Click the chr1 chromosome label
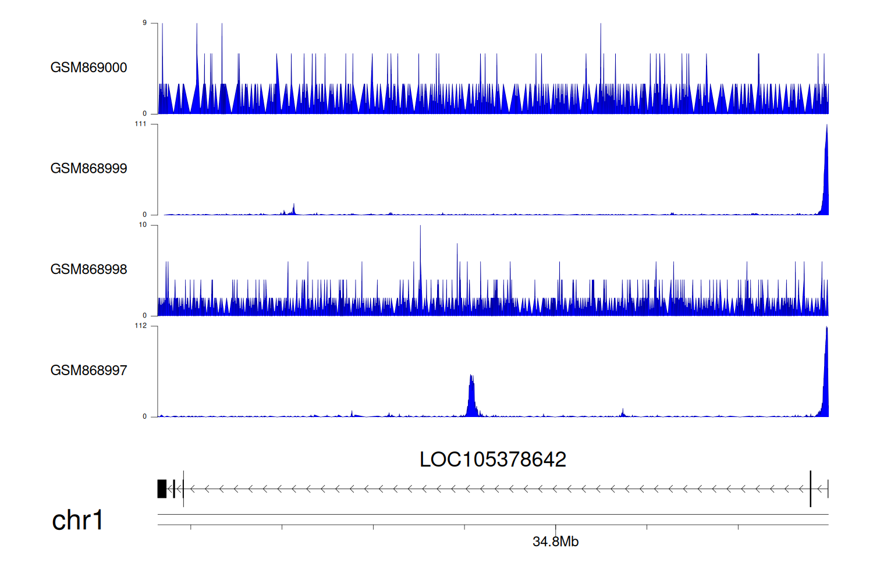 (77, 520)
